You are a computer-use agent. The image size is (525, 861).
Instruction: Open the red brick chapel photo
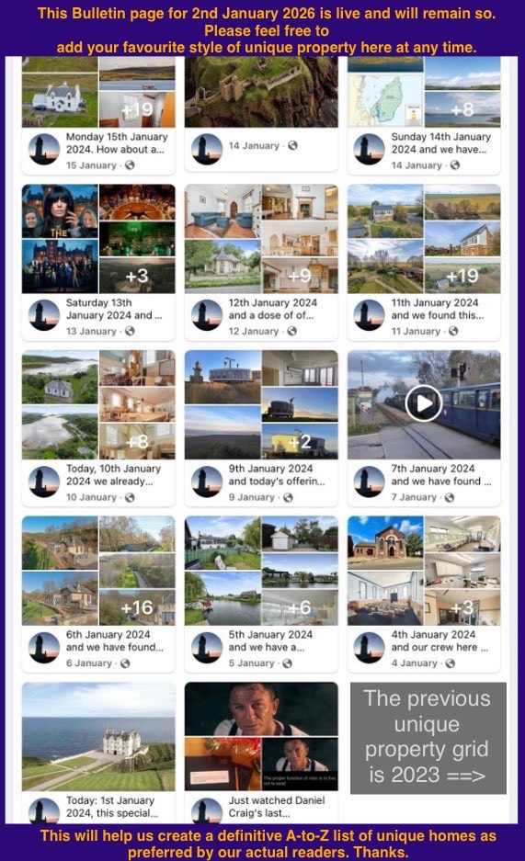385,542
